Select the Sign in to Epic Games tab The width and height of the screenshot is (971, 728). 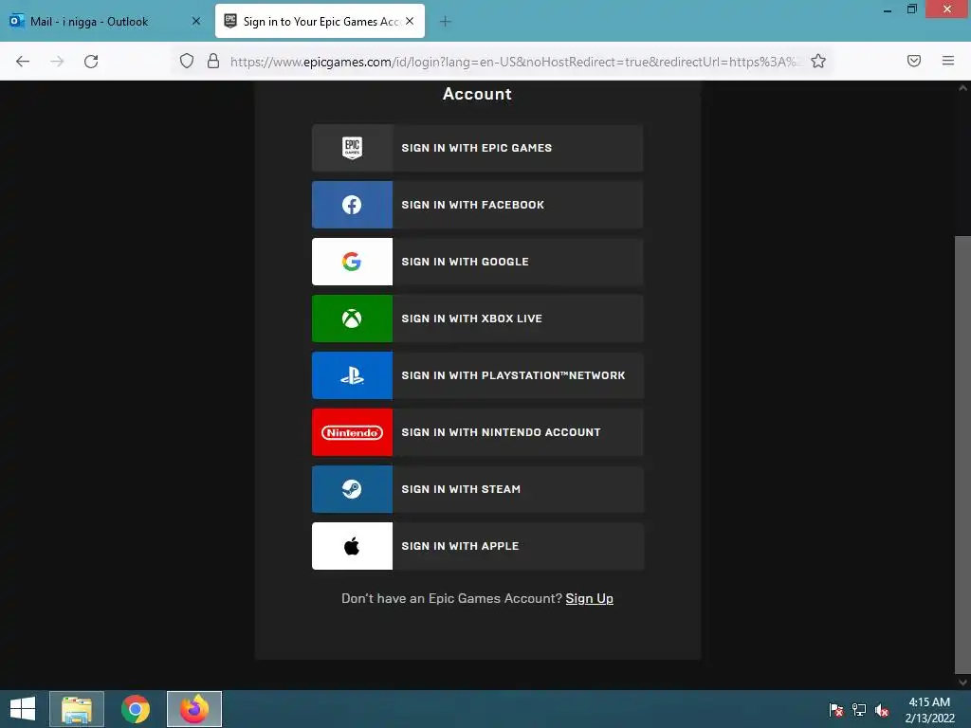(320, 21)
